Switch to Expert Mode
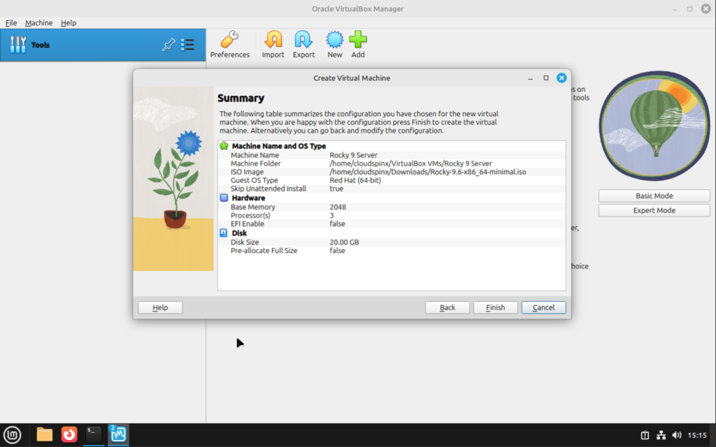716x447 pixels. tap(653, 210)
